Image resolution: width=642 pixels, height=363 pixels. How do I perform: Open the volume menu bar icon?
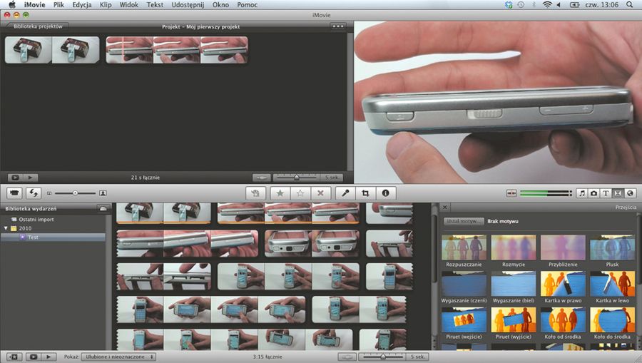(x=559, y=5)
